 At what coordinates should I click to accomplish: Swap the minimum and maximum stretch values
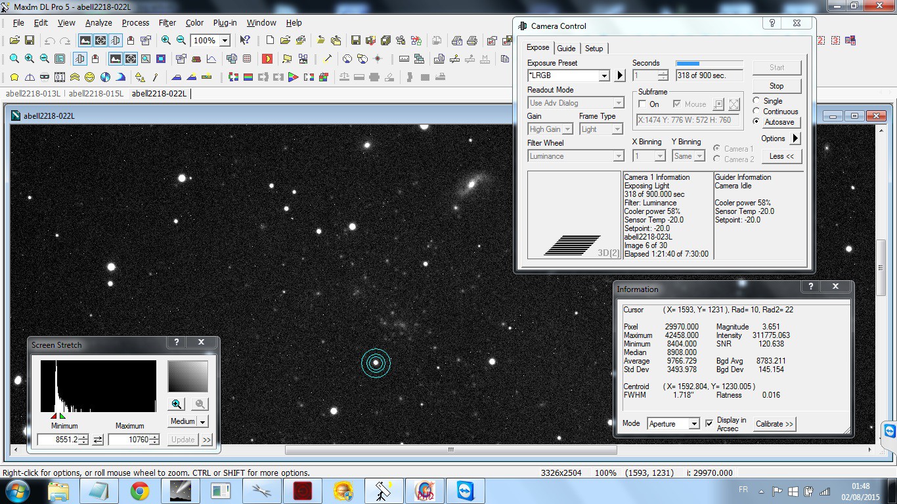[x=98, y=440]
